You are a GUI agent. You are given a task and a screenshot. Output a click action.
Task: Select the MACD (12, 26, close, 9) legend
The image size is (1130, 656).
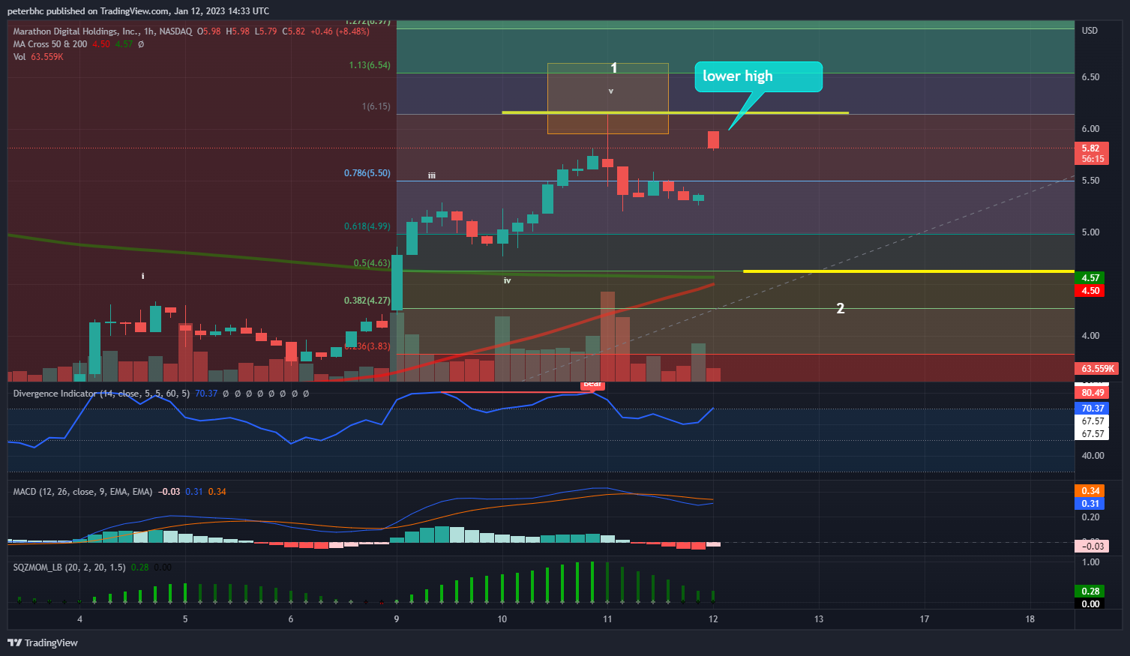tap(82, 492)
